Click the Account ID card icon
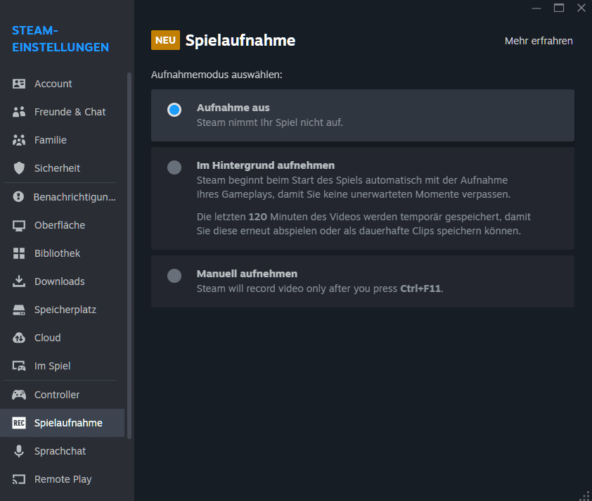This screenshot has width=592, height=501. tap(19, 84)
